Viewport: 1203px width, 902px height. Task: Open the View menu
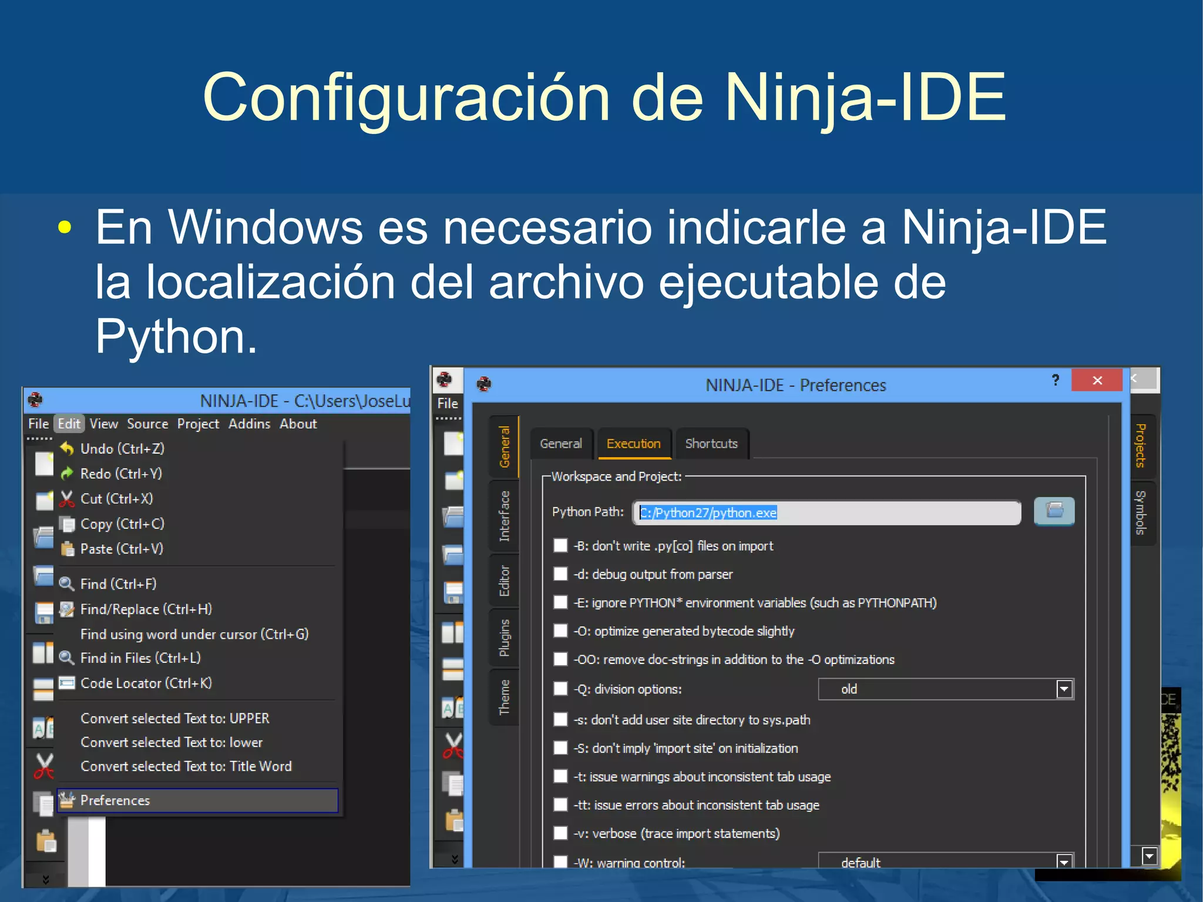click(104, 424)
